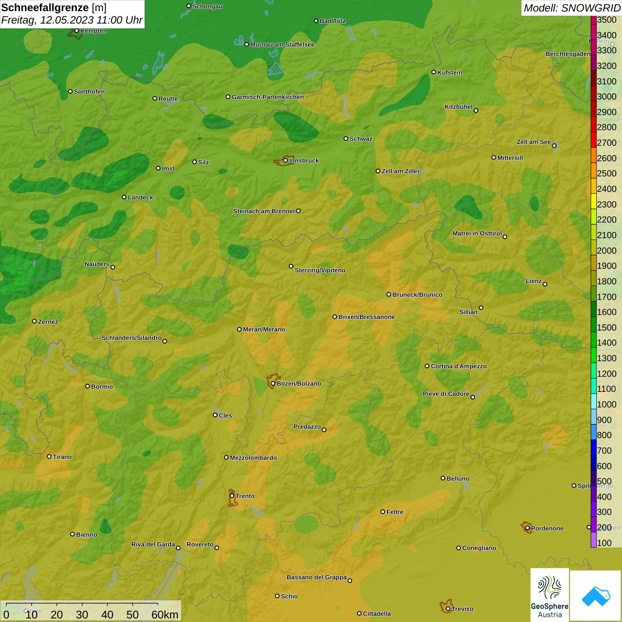The height and width of the screenshot is (622, 622).
Task: Click the Cles label
Action: click(225, 415)
